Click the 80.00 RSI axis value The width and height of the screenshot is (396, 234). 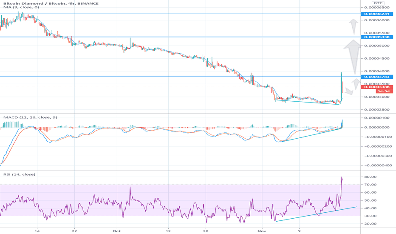(x=371, y=177)
